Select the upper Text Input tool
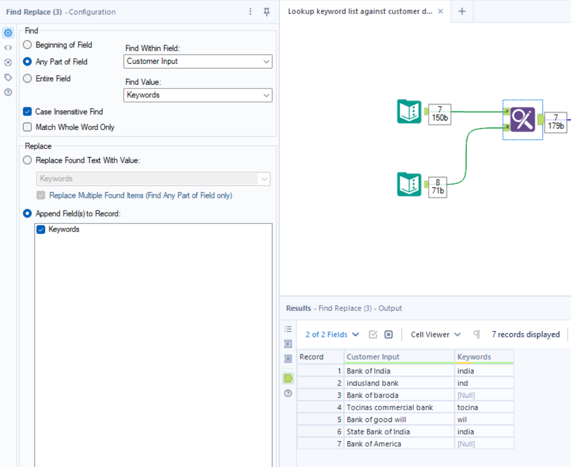The width and height of the screenshot is (571, 467). [409, 111]
